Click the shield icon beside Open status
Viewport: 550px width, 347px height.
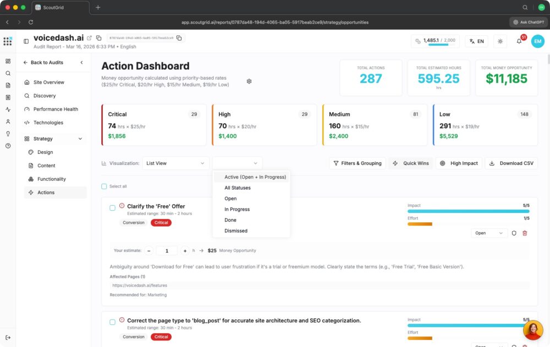(x=514, y=233)
